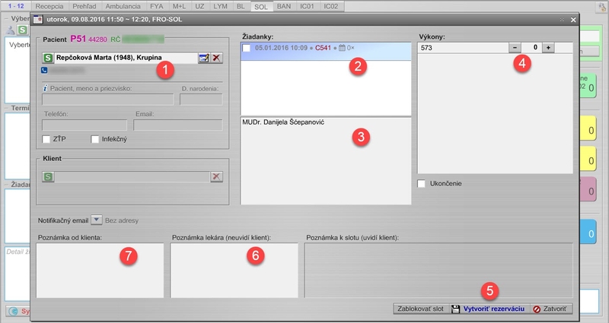Click the green S icon beside patient name

click(47, 57)
